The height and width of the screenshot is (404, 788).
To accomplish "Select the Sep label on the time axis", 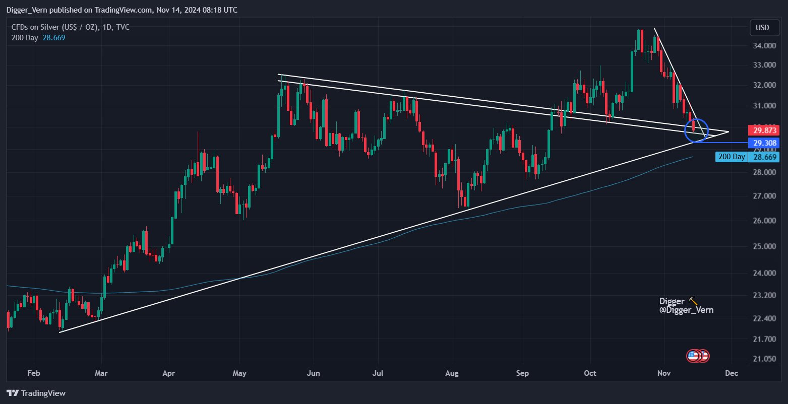I will (x=523, y=373).
